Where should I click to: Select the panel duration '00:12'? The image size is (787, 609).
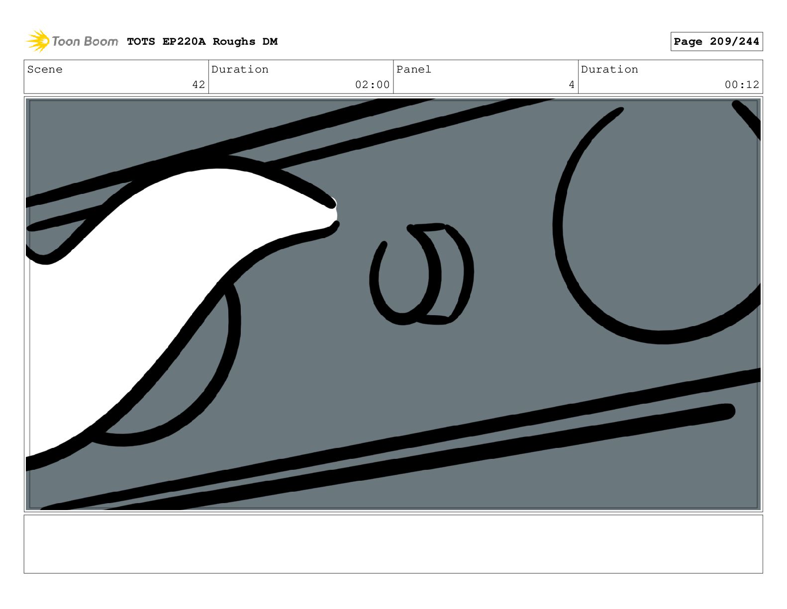pyautogui.click(x=742, y=85)
